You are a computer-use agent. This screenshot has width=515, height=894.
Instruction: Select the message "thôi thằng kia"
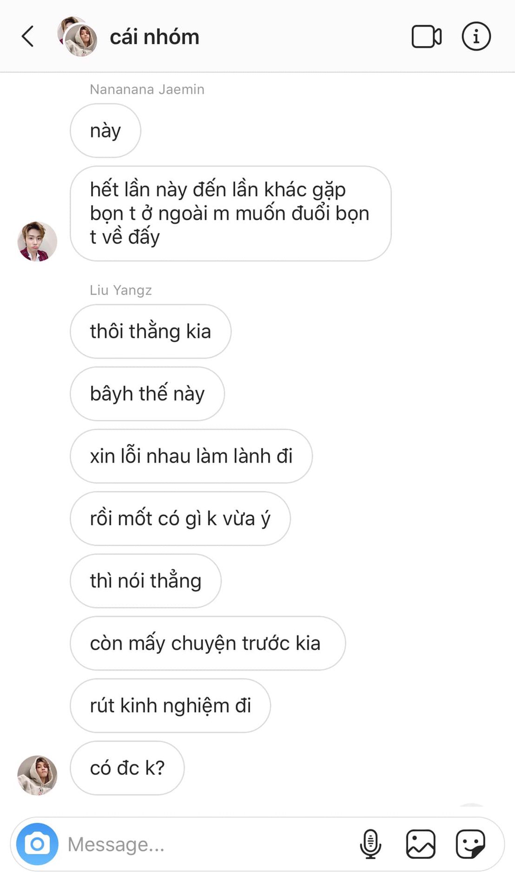pos(151,332)
